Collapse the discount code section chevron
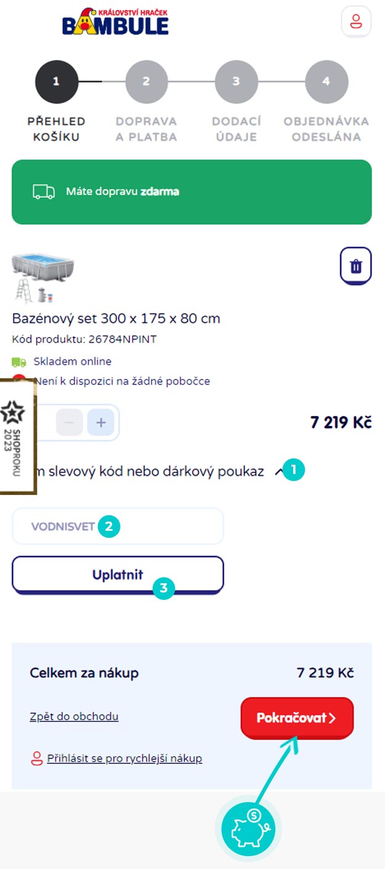385x869 pixels. 278,472
